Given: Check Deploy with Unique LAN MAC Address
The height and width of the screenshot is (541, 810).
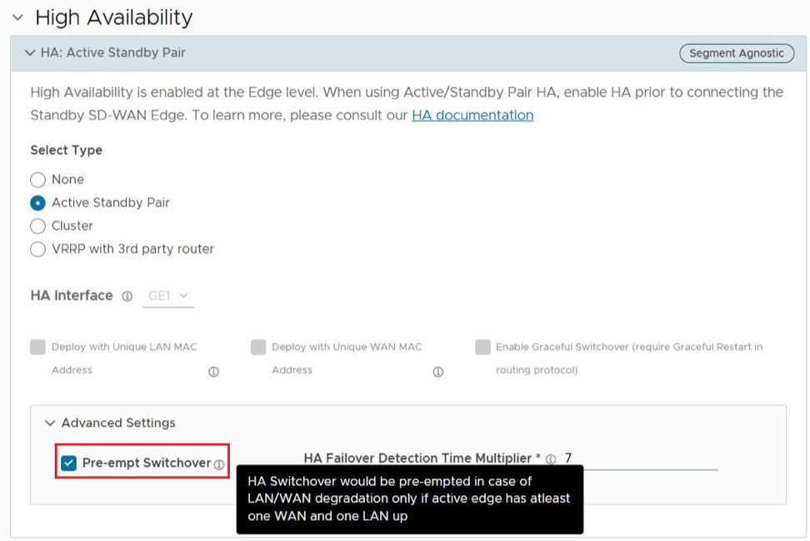Looking at the screenshot, I should [x=38, y=347].
